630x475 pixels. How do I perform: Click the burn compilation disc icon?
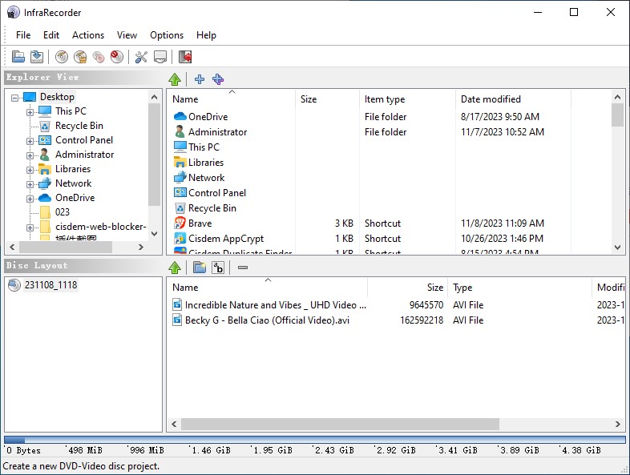pyautogui.click(x=62, y=57)
